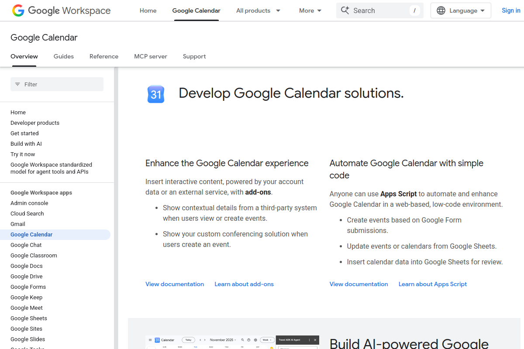Viewport: 524px width, 349px height.
Task: Click the Automate Google Calendar with simple code heading
Action: (x=407, y=169)
